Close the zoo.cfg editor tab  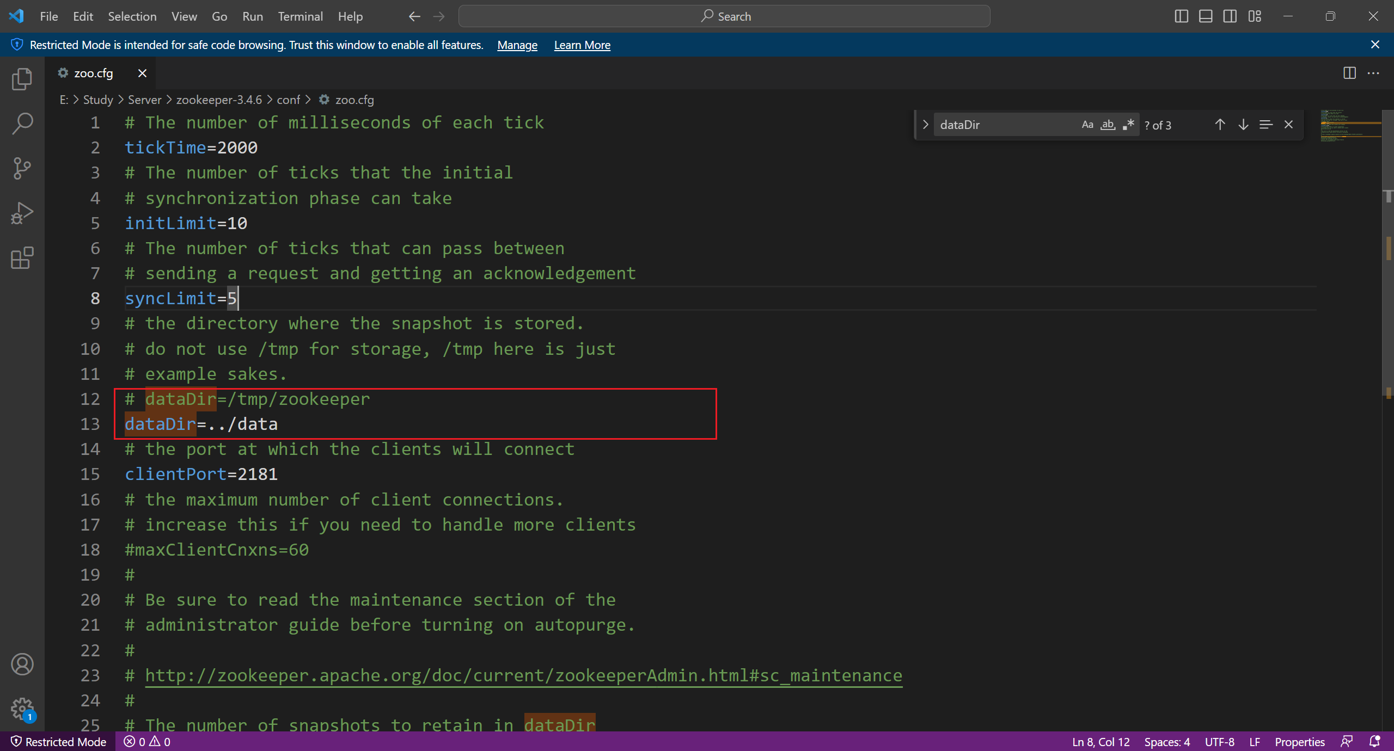(142, 73)
